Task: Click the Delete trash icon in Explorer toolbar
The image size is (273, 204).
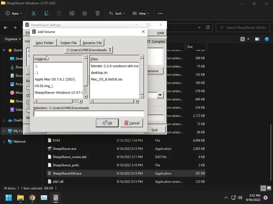Action: (98, 13)
